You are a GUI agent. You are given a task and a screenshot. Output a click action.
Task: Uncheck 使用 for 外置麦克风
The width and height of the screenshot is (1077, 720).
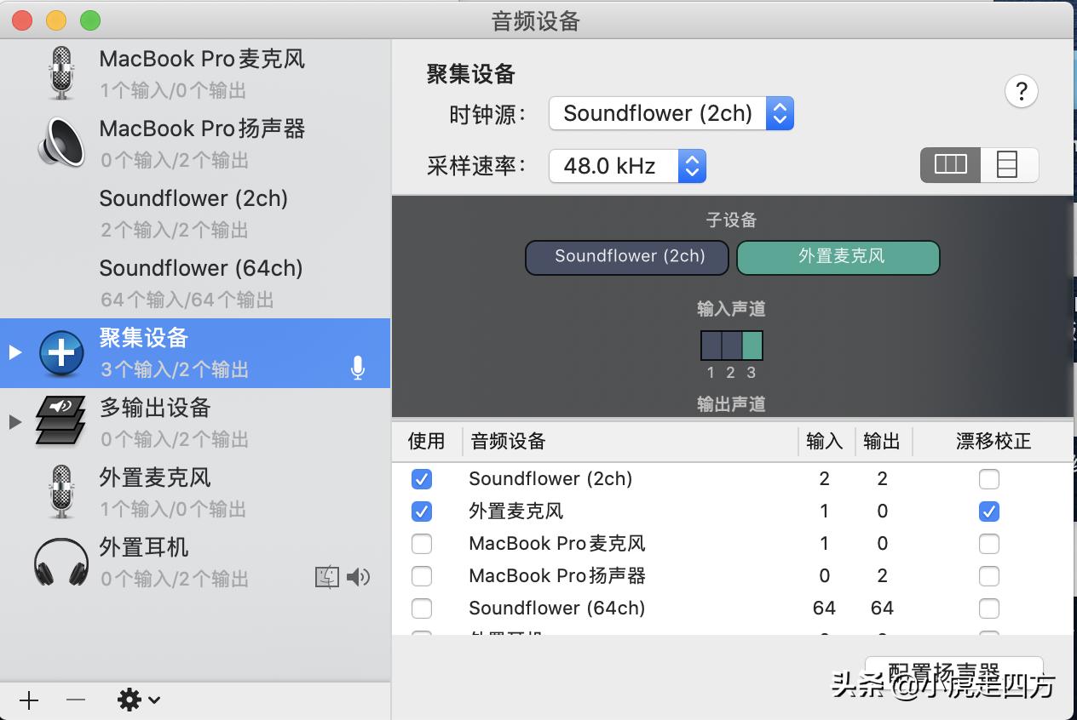pos(422,511)
